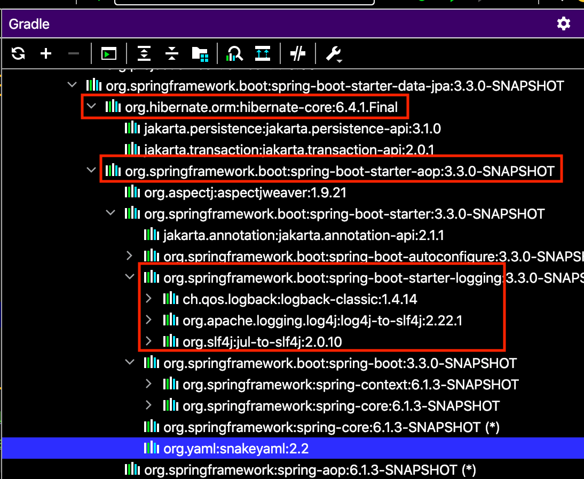Select spring-aop:6.1.3-SNAPSHOT (*) row
The image size is (584, 479).
tap(293, 470)
